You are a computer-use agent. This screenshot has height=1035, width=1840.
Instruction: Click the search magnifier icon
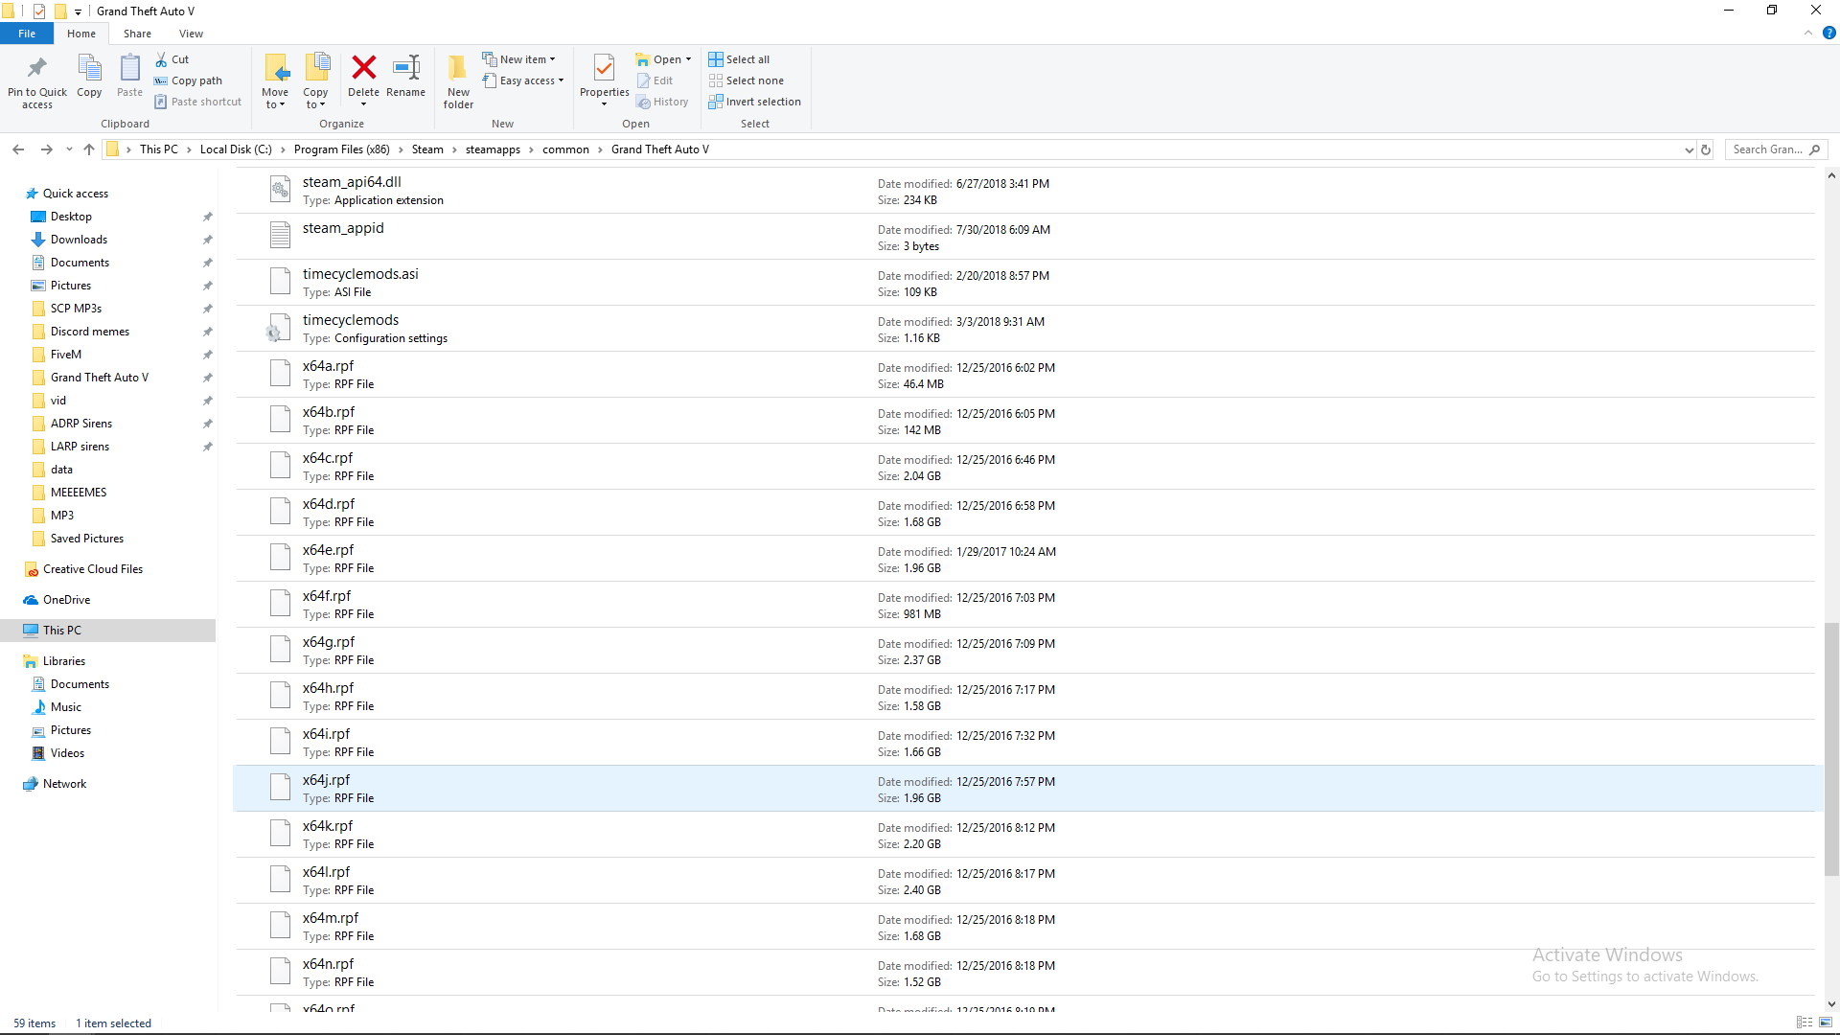[1815, 149]
